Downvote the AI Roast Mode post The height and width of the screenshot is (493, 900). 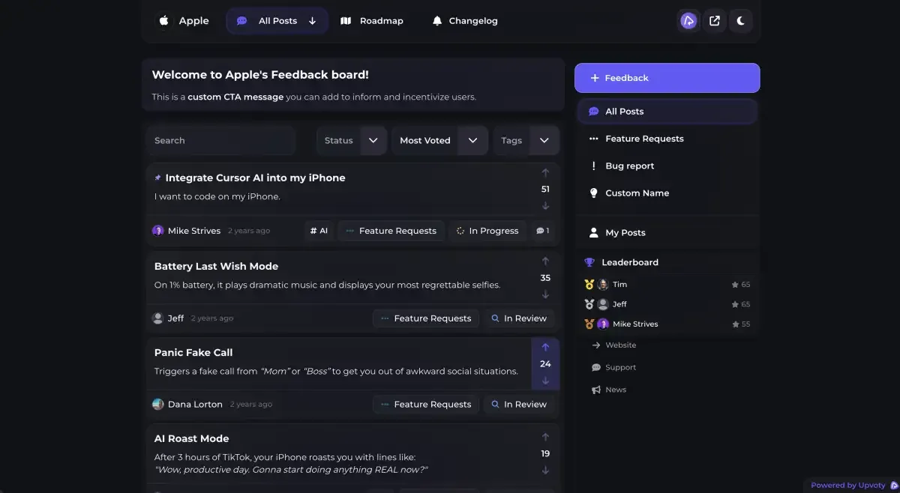(545, 470)
